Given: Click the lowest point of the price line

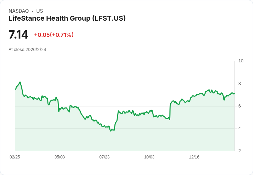Looking at the screenshot, I should click(x=111, y=131).
